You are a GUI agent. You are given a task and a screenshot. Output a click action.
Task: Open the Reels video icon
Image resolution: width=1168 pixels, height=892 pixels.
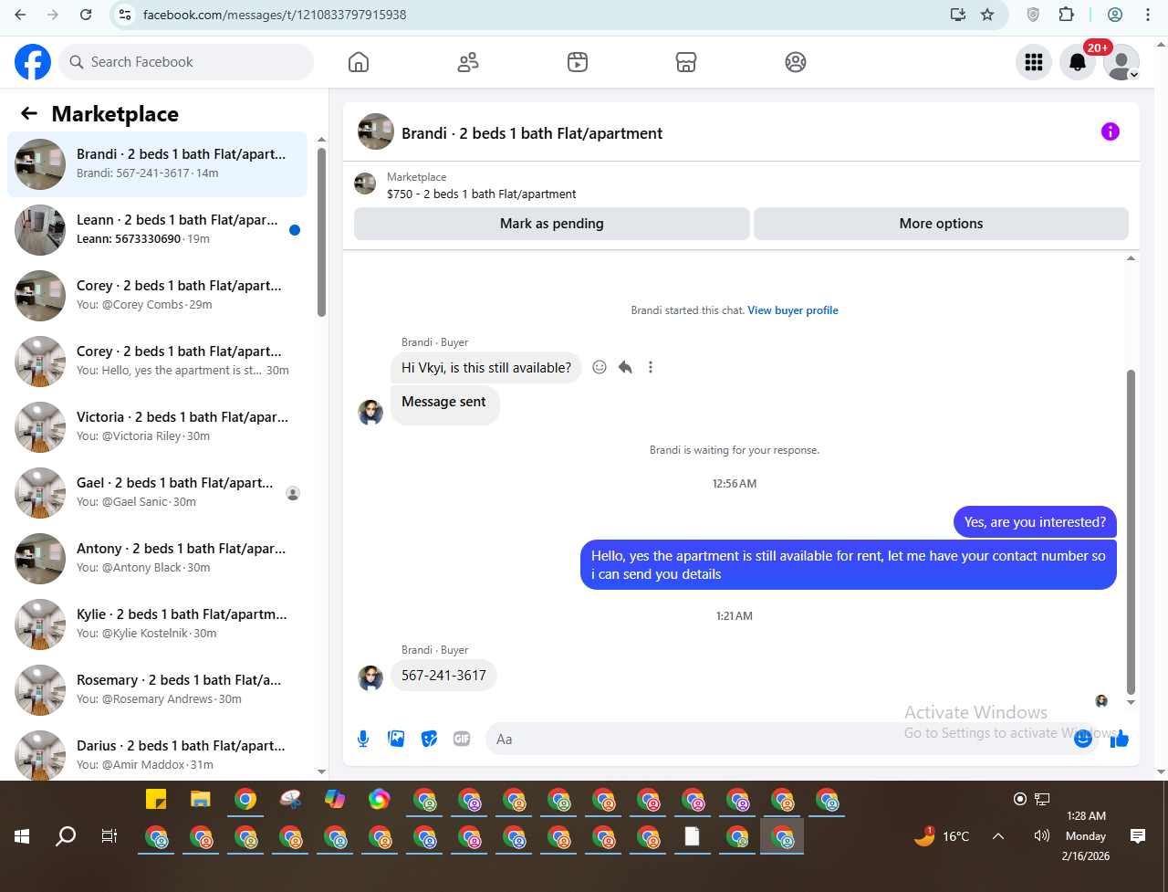coord(577,62)
